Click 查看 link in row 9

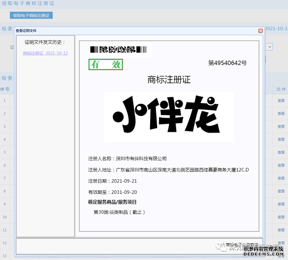click(281, 204)
